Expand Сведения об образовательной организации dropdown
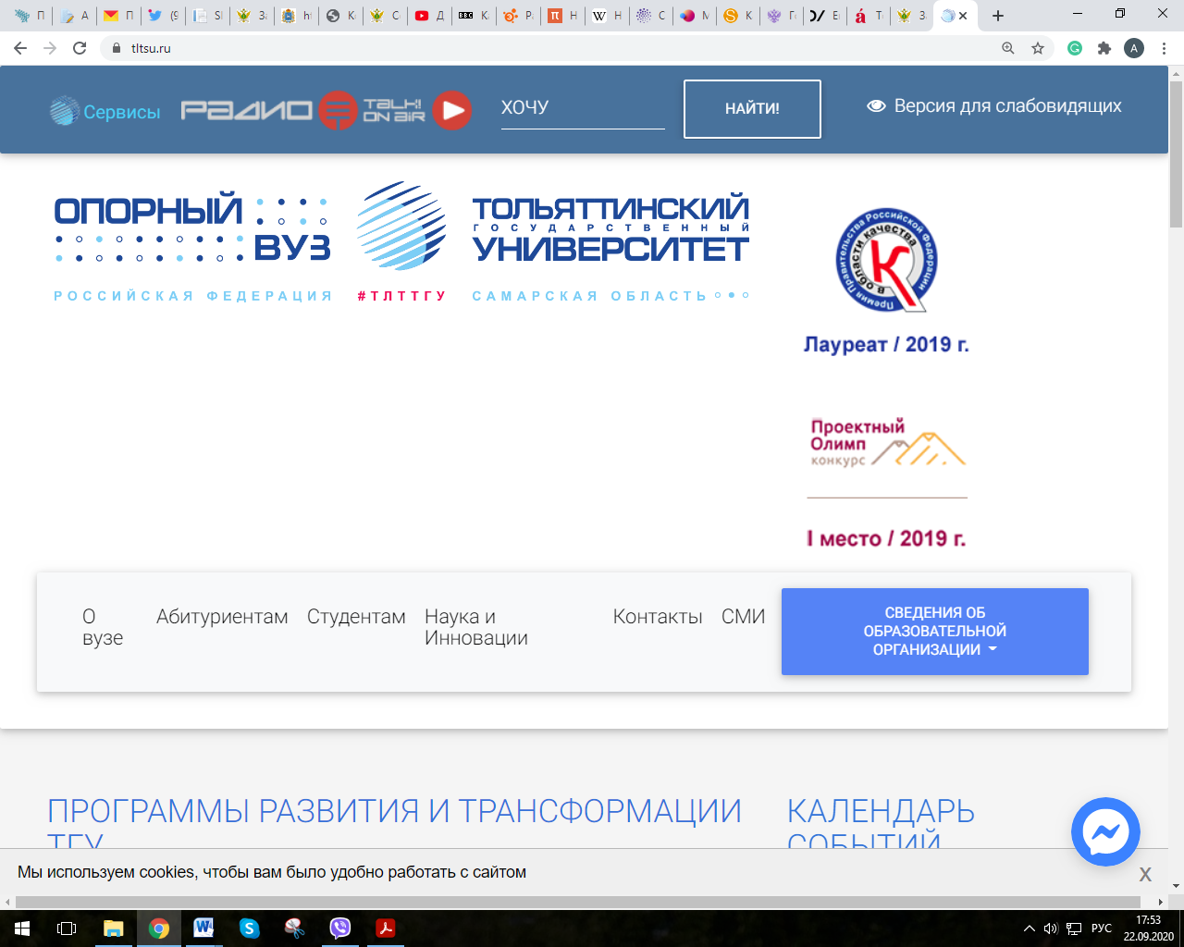Viewport: 1184px width, 947px height. coord(935,632)
